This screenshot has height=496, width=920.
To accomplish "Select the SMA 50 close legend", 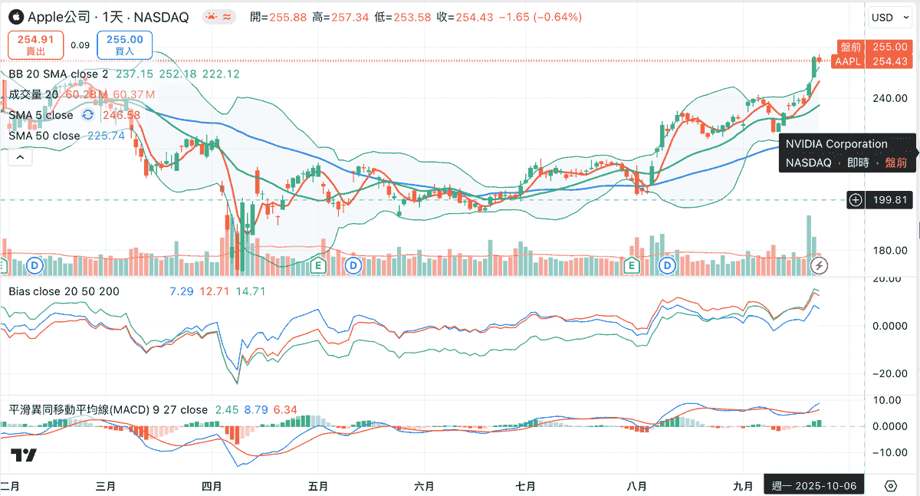I will point(44,136).
